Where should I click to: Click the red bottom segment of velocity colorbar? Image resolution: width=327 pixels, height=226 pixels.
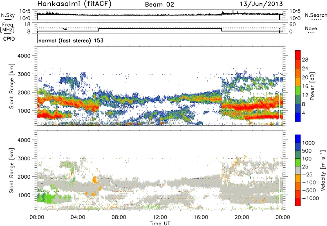click(298, 202)
